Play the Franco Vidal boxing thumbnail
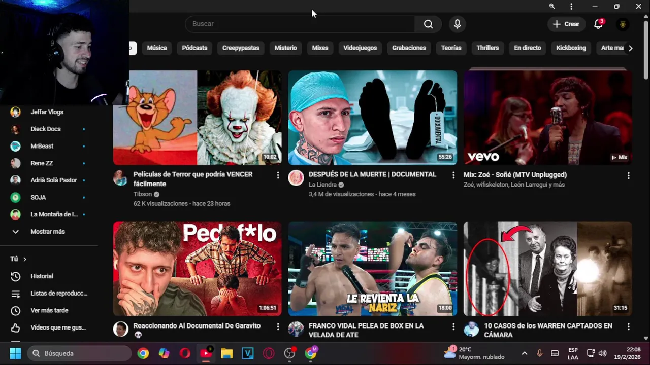 372,269
